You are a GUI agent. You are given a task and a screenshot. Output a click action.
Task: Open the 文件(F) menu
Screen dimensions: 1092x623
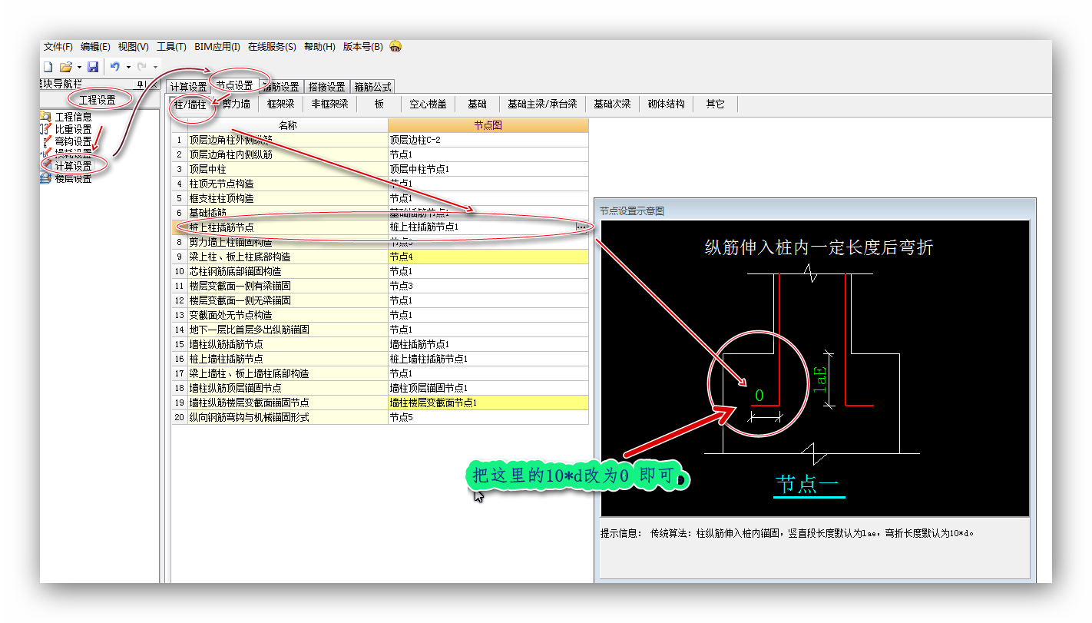pos(58,47)
